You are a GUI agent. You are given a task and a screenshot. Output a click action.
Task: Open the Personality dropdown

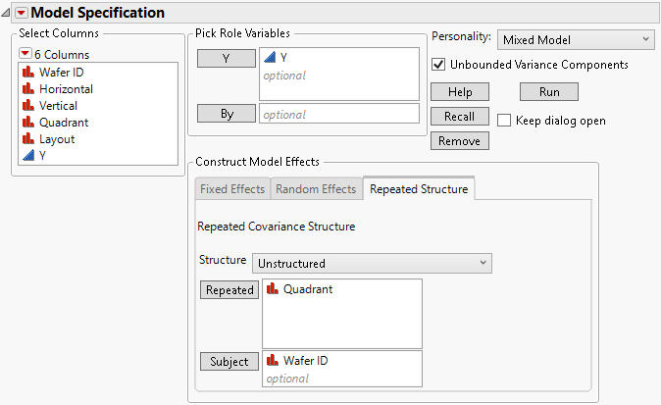(575, 39)
